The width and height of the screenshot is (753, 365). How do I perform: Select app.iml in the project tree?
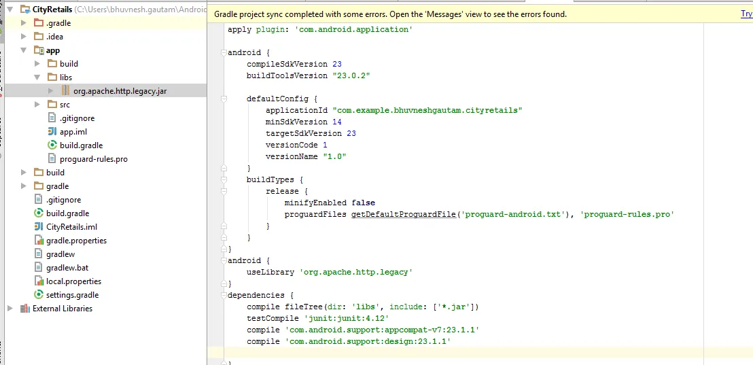73,132
